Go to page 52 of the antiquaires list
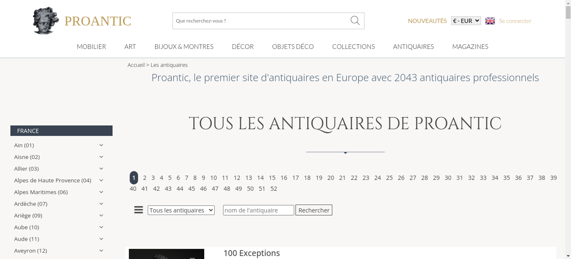 (274, 189)
